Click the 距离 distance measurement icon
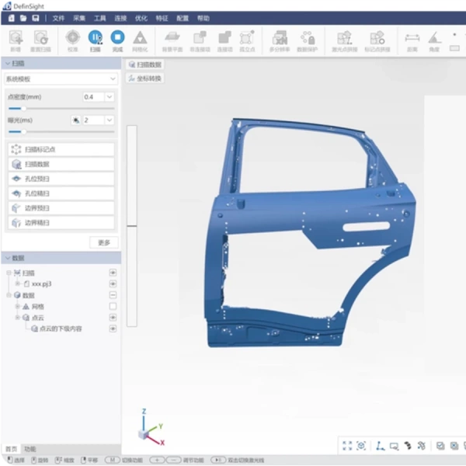466x466 pixels. tap(412, 38)
